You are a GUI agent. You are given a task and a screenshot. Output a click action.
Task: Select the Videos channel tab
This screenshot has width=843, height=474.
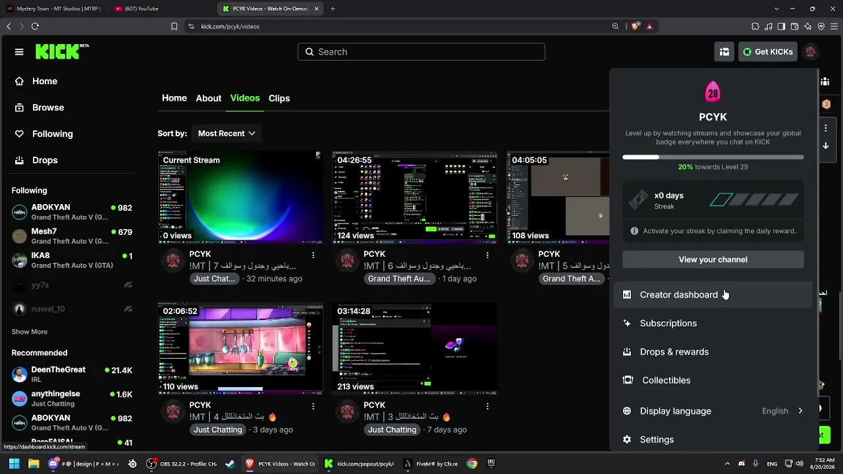click(x=245, y=98)
